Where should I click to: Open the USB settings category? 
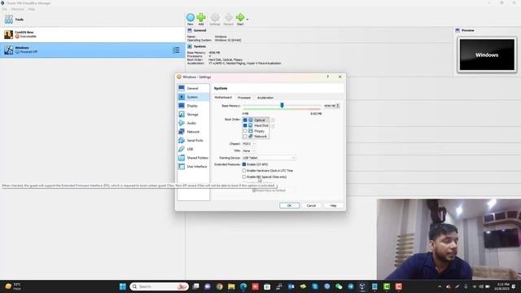[x=193, y=149]
